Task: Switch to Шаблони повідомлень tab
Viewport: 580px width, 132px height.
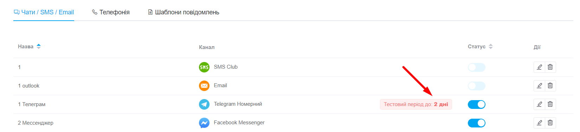Action: click(x=183, y=12)
